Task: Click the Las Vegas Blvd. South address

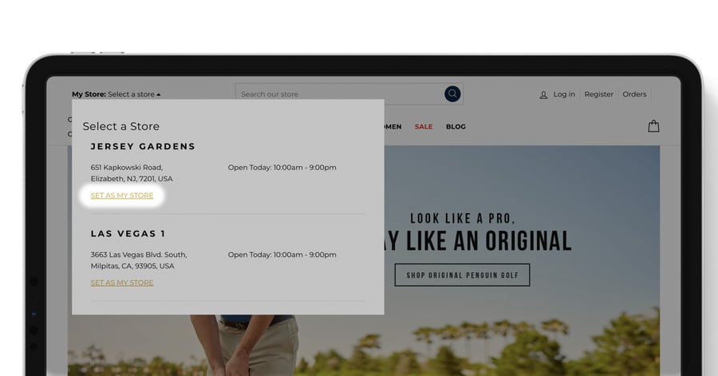Action: point(138,260)
